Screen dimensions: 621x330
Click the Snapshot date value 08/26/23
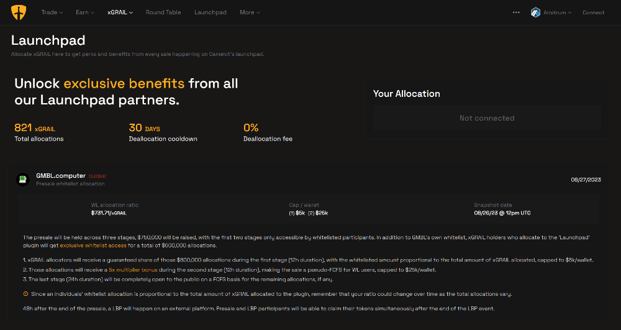click(502, 213)
